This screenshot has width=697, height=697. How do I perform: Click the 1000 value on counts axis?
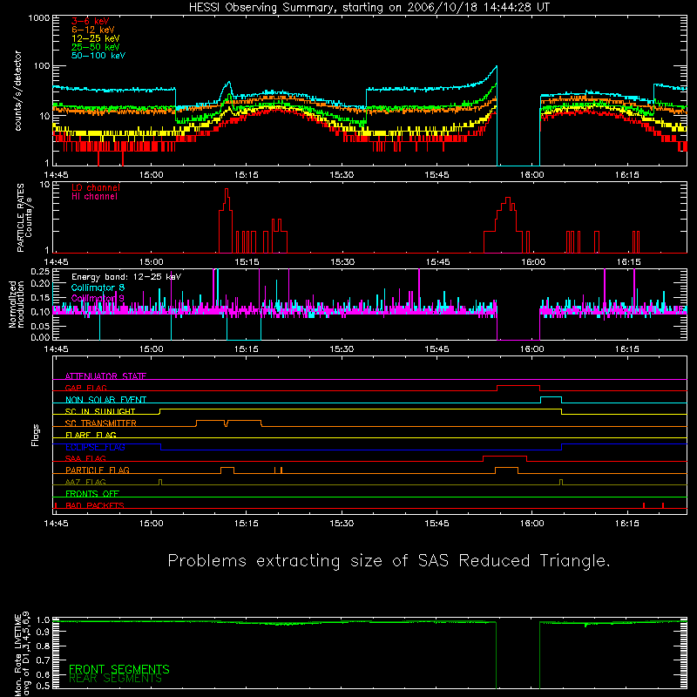pyautogui.click(x=39, y=18)
